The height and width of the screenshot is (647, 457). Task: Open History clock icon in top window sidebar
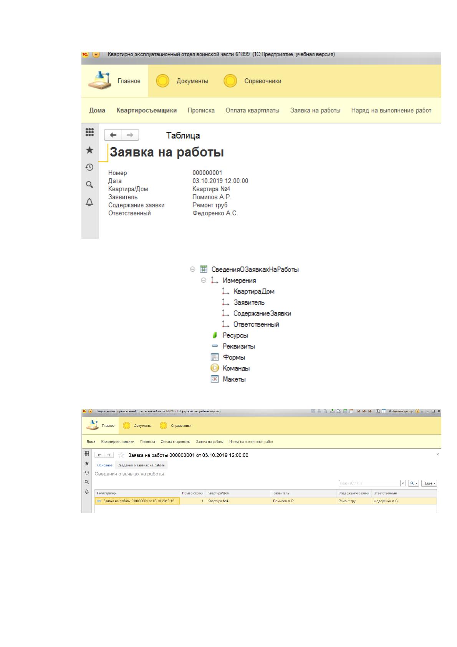(x=89, y=167)
